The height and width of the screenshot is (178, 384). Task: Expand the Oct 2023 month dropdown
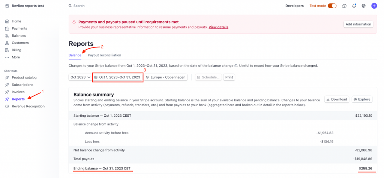pyautogui.click(x=80, y=77)
